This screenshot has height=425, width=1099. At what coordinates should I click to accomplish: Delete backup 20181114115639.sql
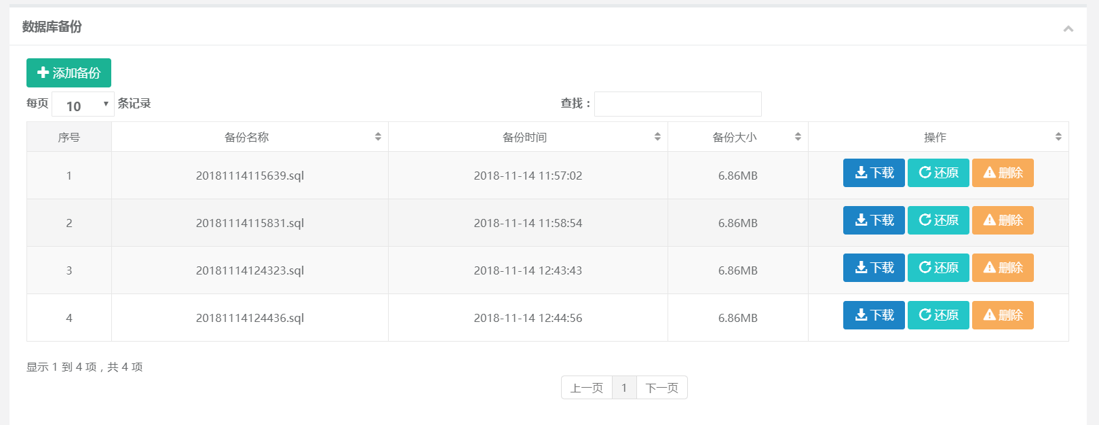point(1003,173)
